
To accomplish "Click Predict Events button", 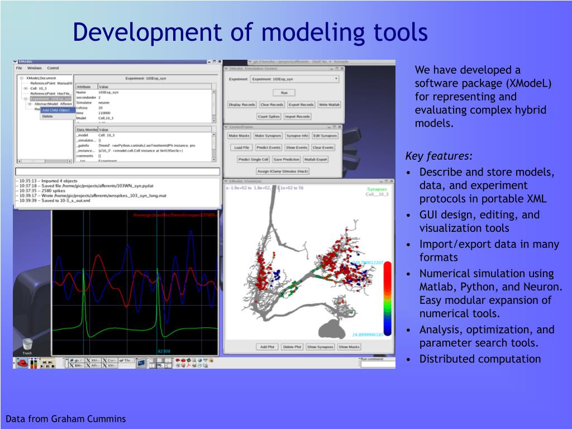I will tap(268, 147).
